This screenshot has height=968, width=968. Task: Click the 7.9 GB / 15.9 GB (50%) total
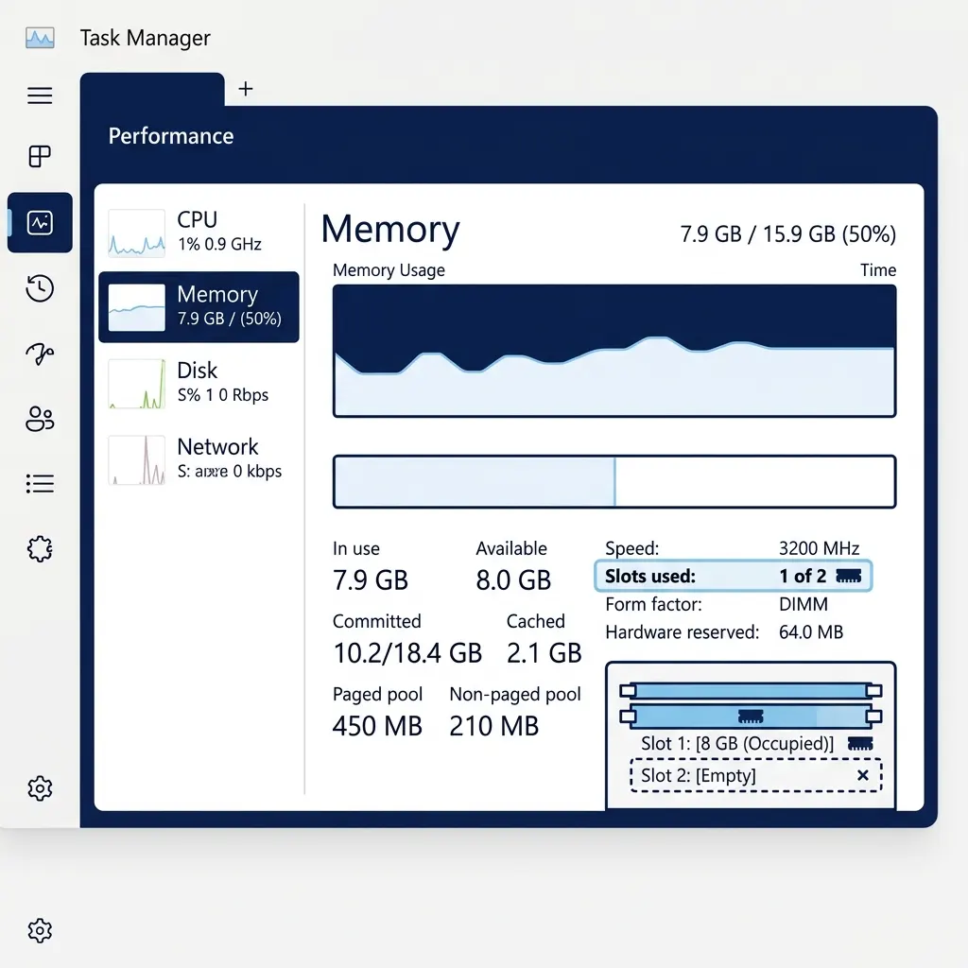787,234
